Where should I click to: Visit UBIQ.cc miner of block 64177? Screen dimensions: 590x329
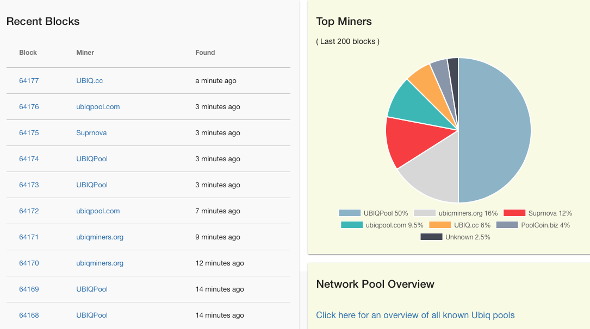90,81
